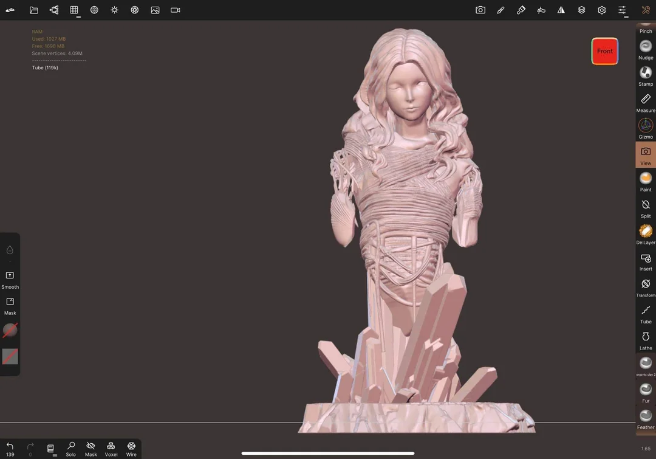
Task: Open the crossed-out material sphere swatch
Action: [10, 331]
